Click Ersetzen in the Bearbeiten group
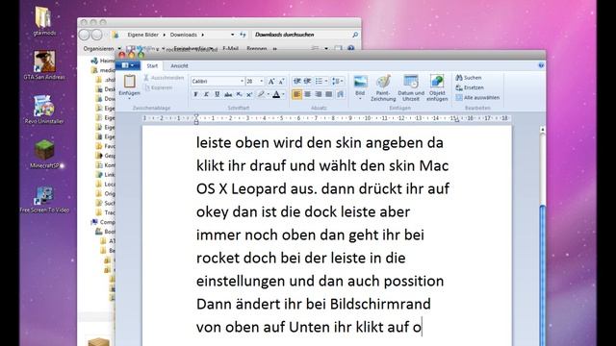Viewport: 616px width, 346px height. [x=470, y=87]
